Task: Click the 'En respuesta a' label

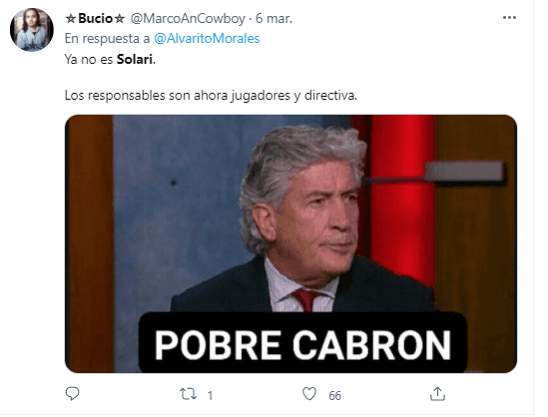Action: 107,39
